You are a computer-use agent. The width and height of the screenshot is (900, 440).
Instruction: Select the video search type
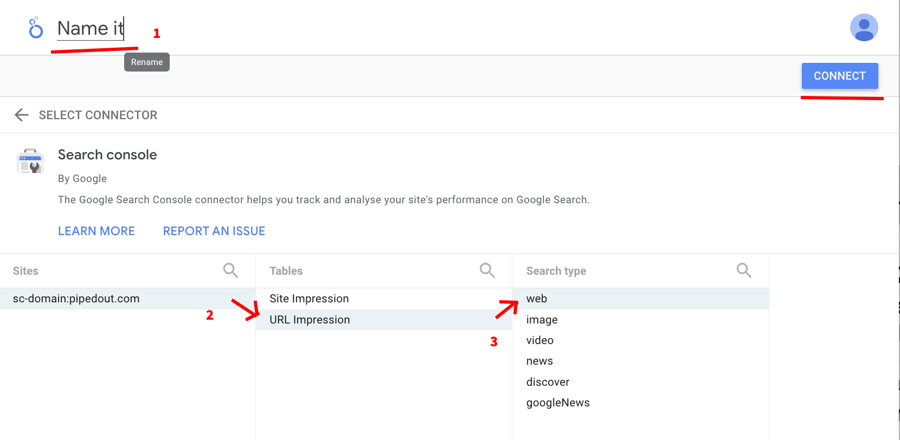point(640,340)
